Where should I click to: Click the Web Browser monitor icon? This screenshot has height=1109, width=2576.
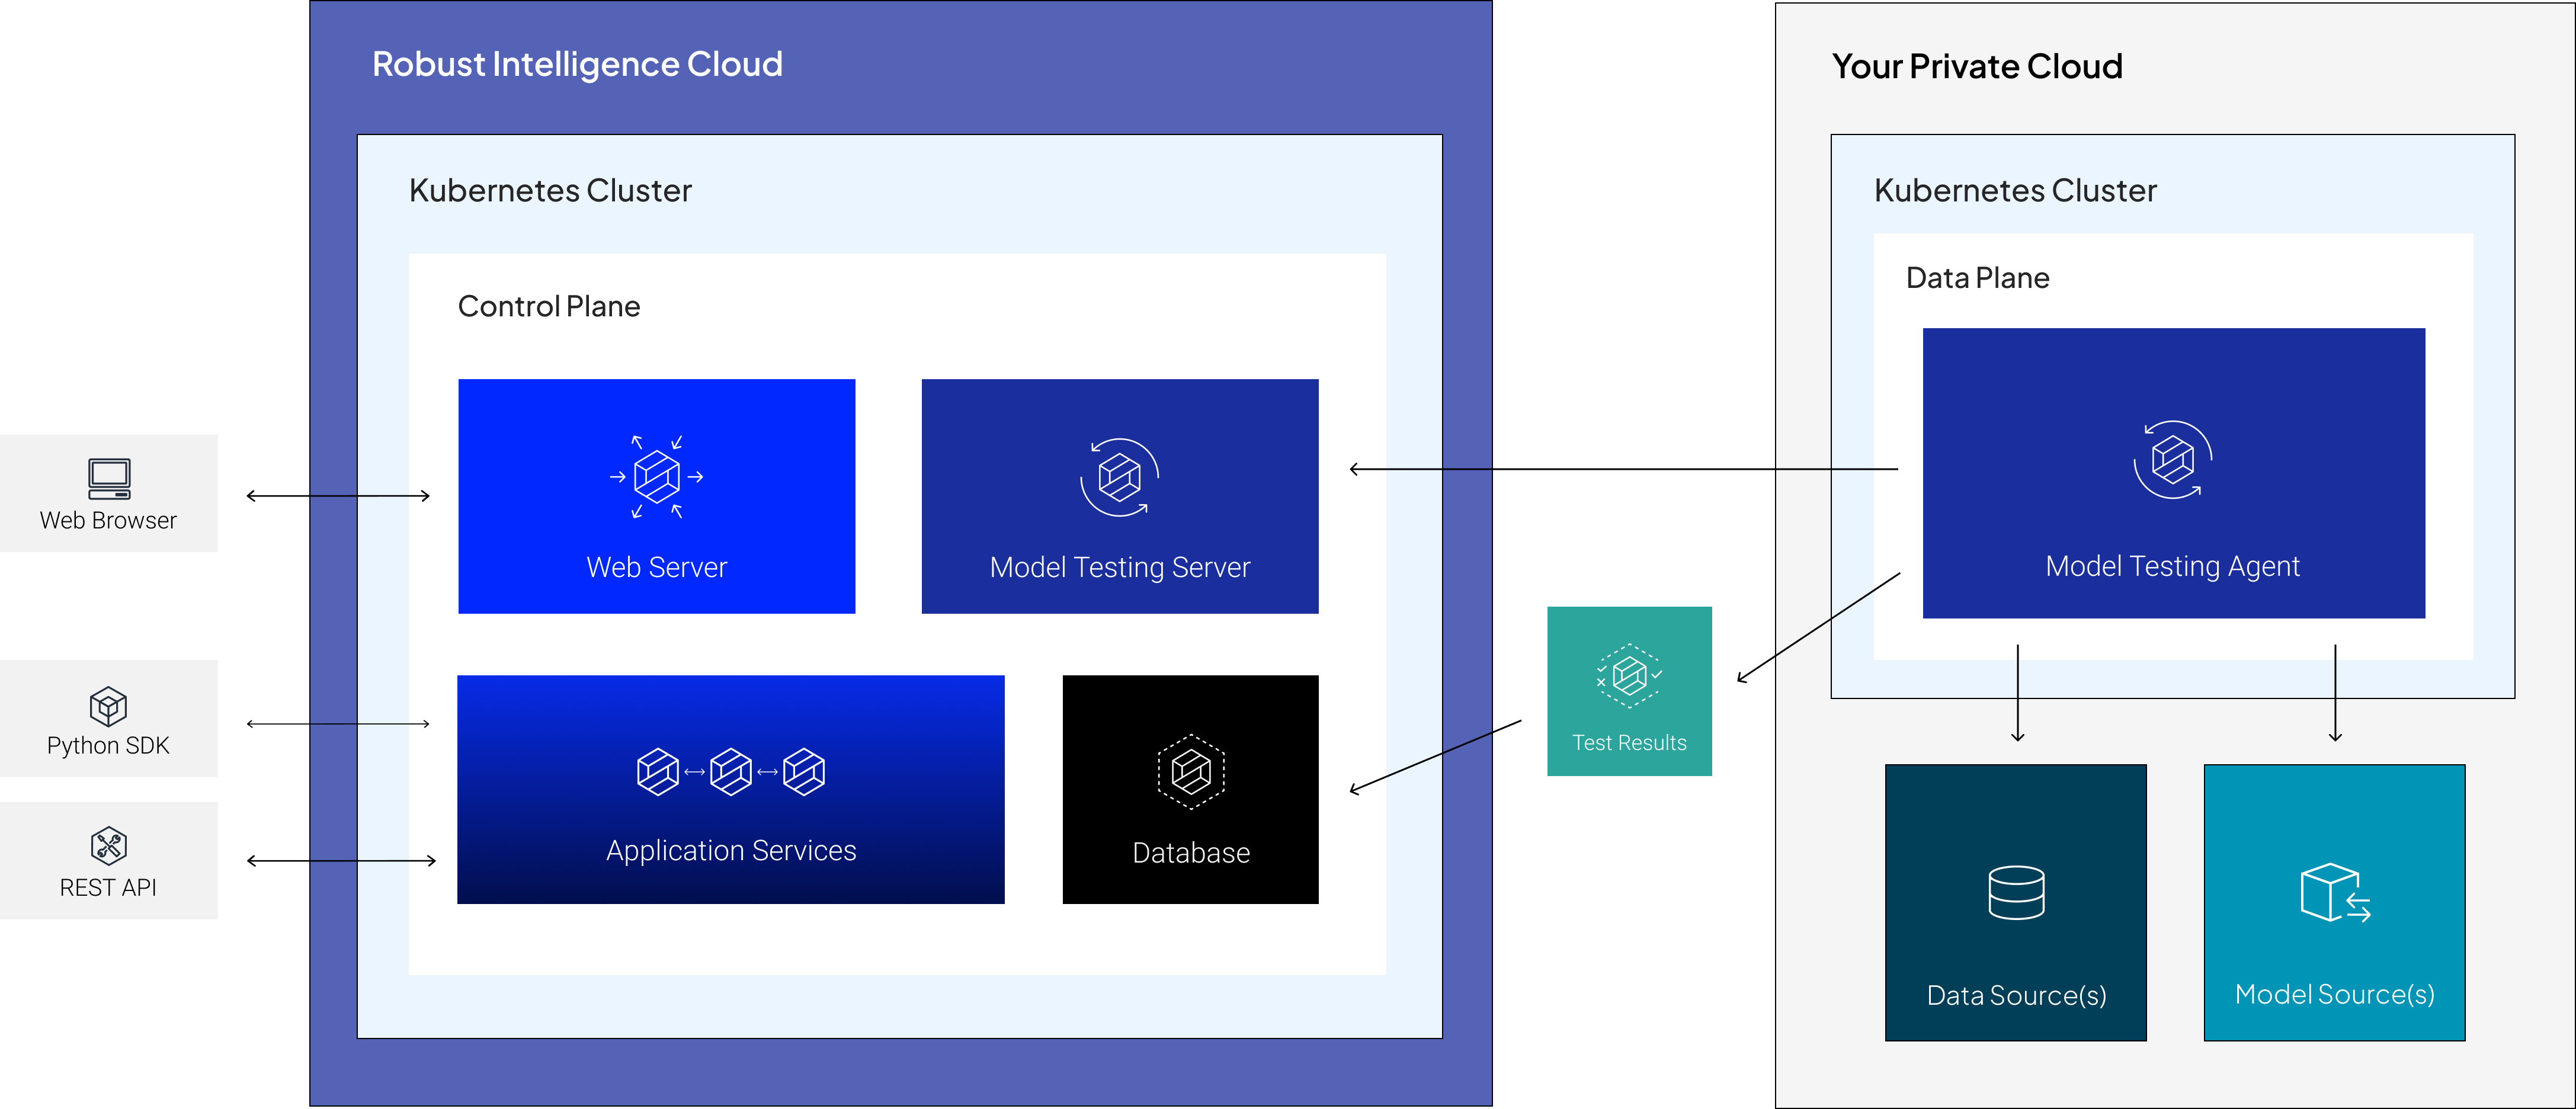click(x=109, y=479)
